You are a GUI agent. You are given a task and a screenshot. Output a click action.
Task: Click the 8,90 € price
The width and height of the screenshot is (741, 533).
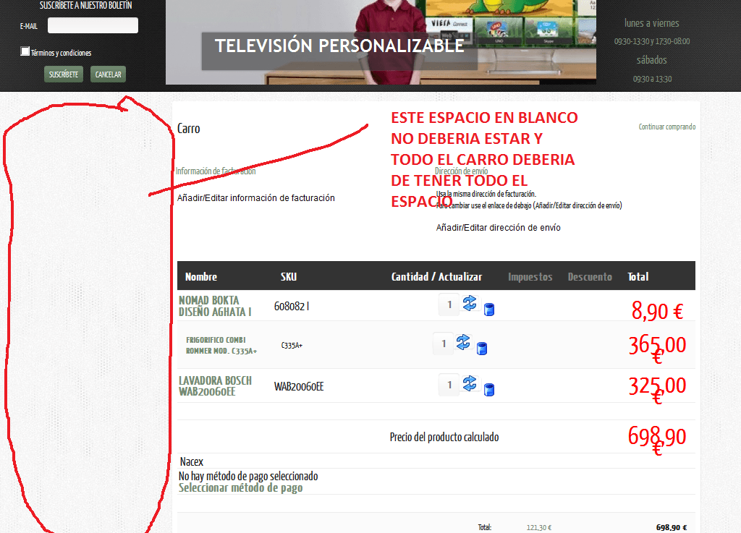657,311
